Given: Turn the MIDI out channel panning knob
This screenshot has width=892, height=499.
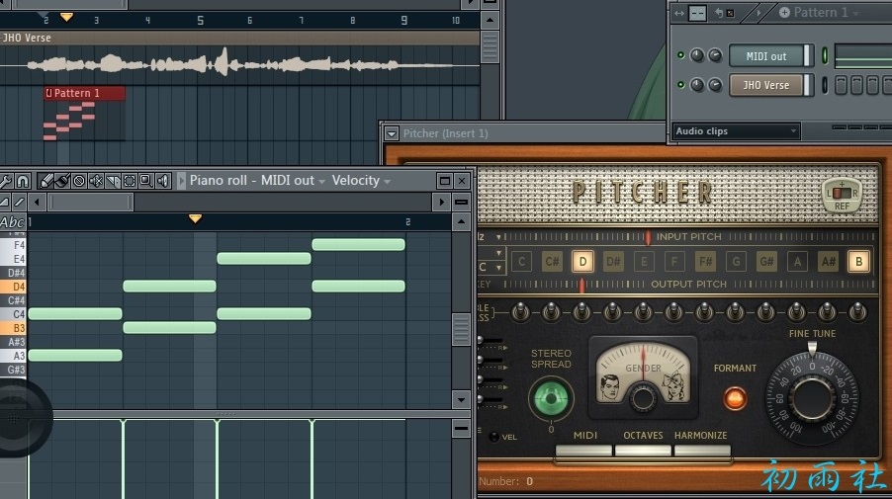Looking at the screenshot, I should coord(697,55).
